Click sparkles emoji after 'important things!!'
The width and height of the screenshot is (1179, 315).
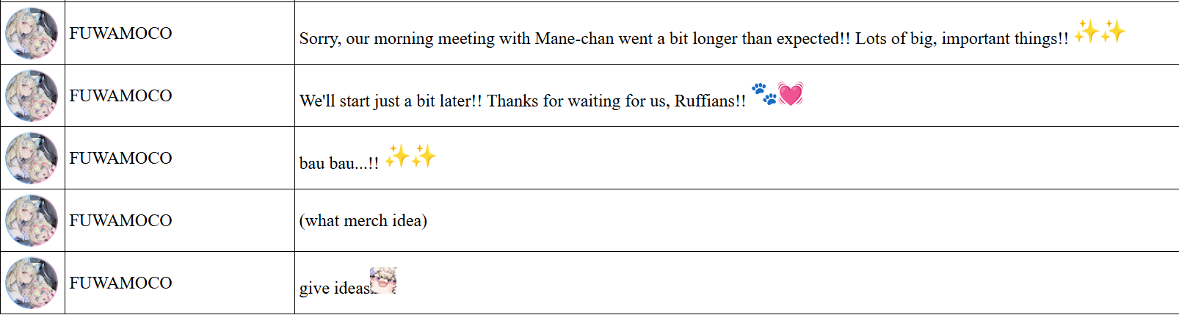point(1099,32)
